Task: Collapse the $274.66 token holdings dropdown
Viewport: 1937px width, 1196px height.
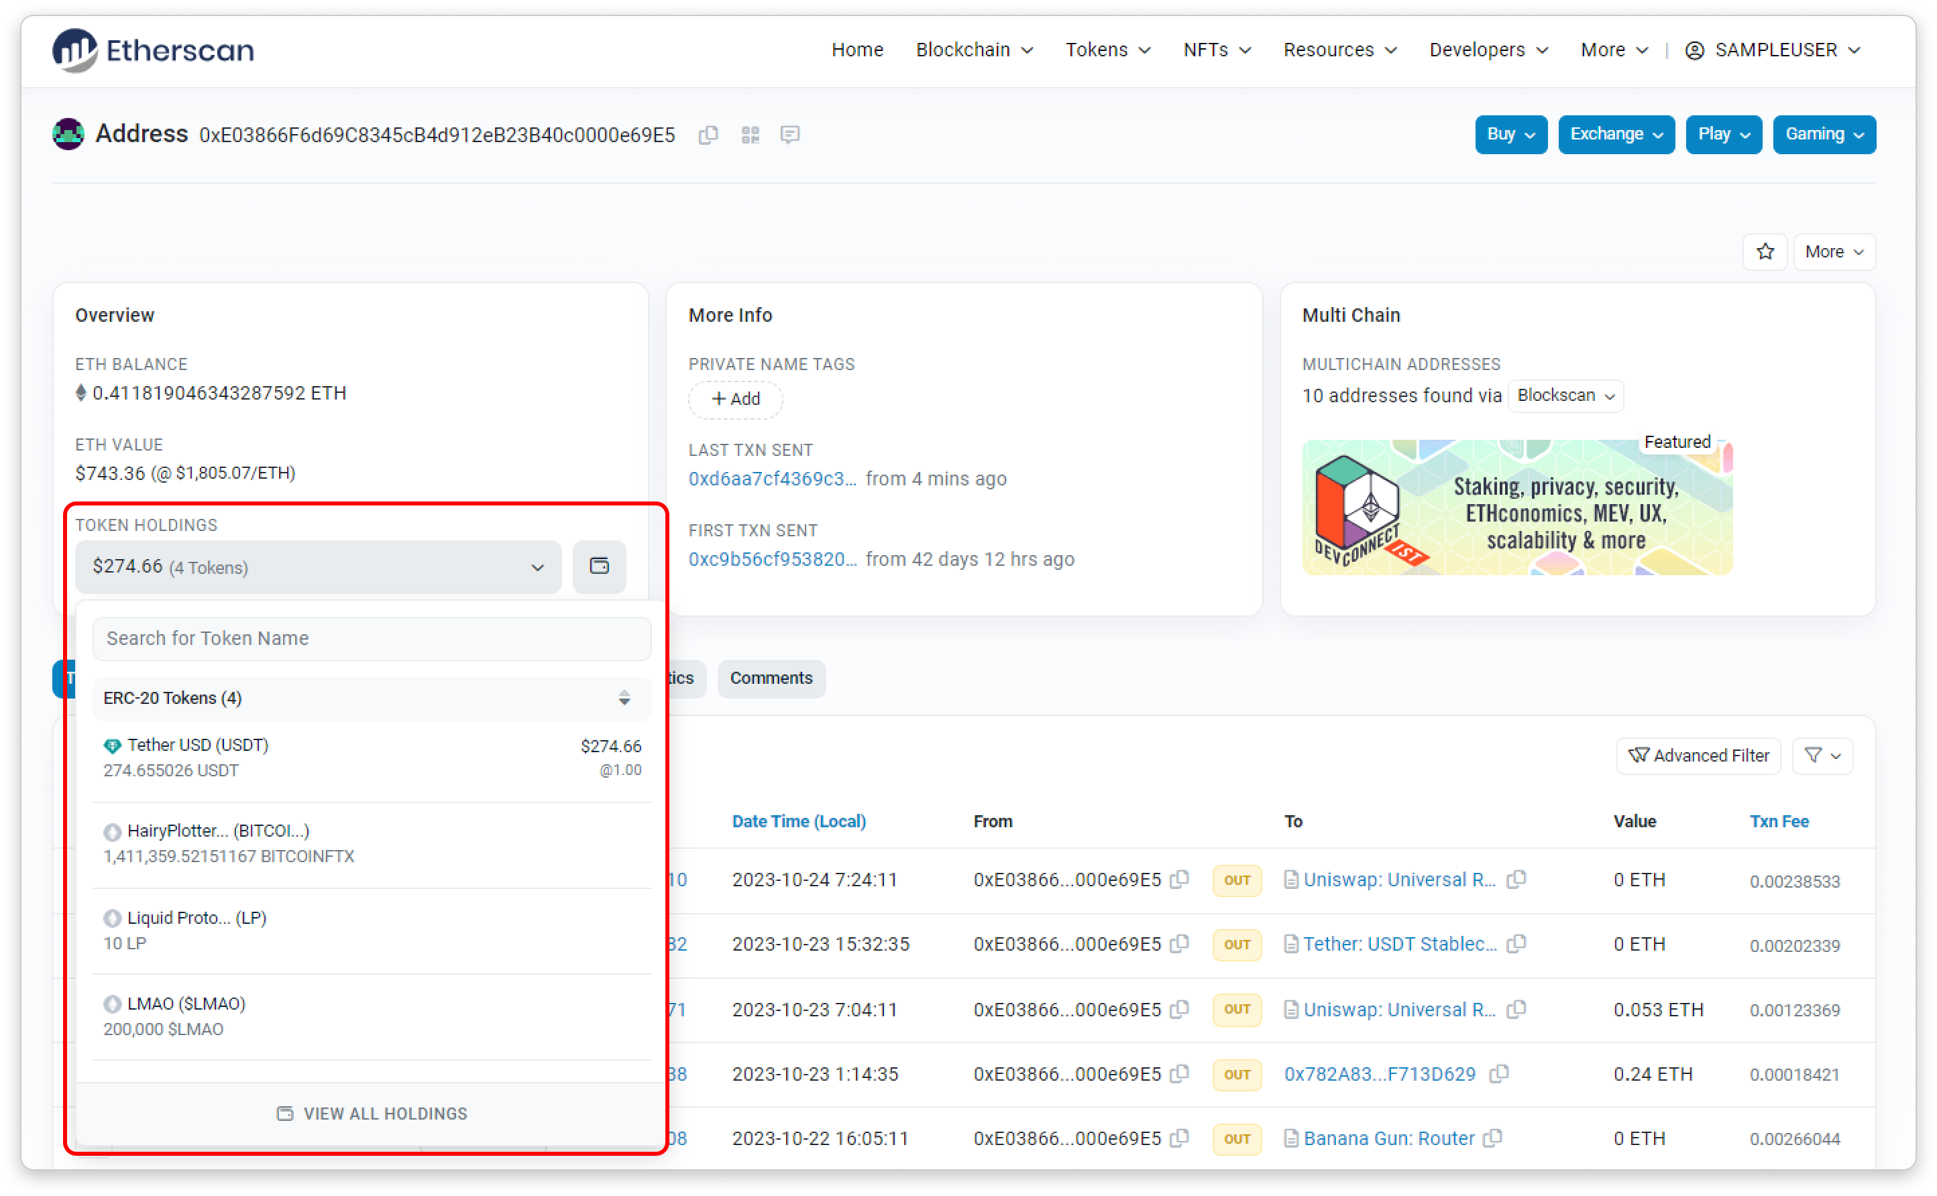Action: pos(318,567)
